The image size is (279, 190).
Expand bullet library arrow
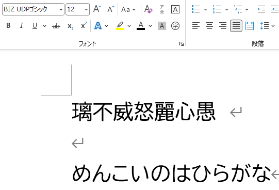pyautogui.click(x=205, y=9)
